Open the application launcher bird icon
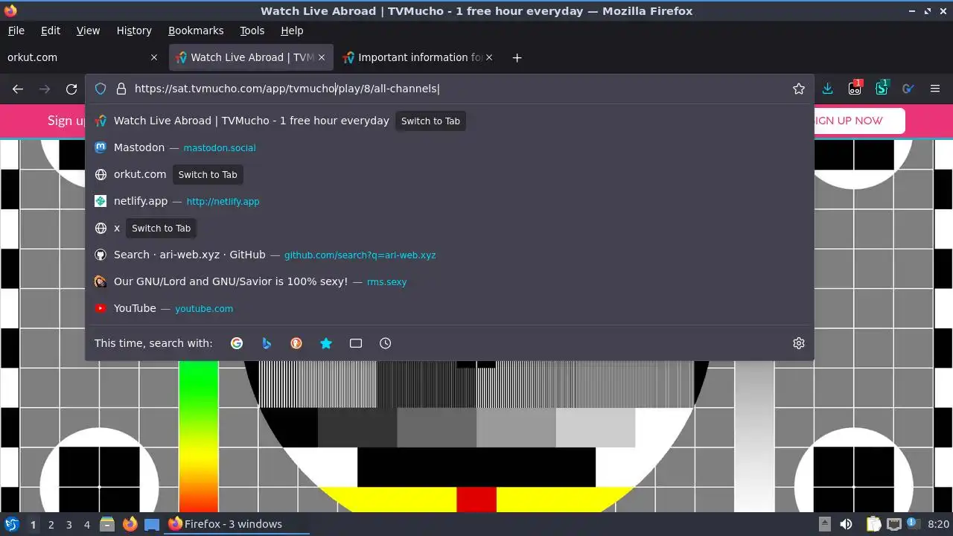This screenshot has height=536, width=953. click(x=11, y=524)
